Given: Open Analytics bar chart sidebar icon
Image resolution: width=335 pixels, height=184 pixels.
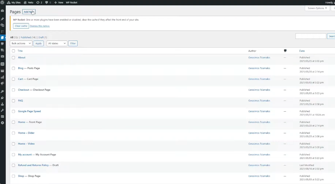Looking at the screenshot, I should [3, 77].
